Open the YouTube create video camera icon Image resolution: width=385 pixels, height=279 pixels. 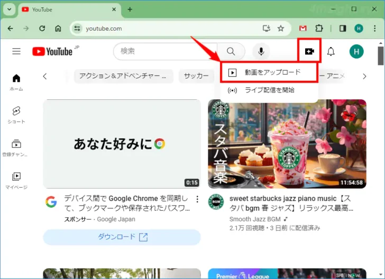tap(309, 51)
